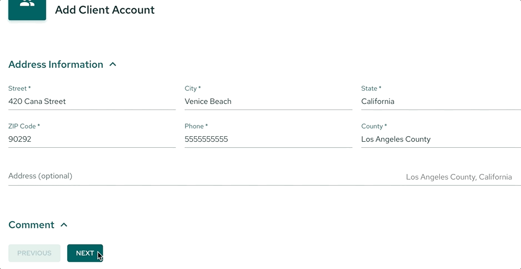Click the Phone field label
The image size is (521, 269).
pos(196,126)
